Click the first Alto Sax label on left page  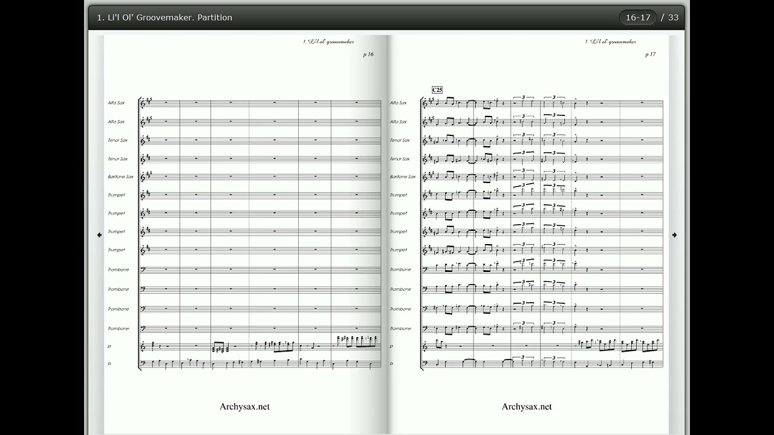point(116,103)
